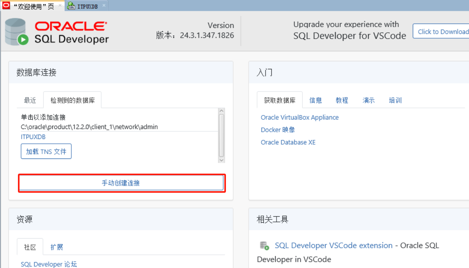The width and height of the screenshot is (469, 268).
Task: Open the 获取数据库 tab
Action: point(280,100)
